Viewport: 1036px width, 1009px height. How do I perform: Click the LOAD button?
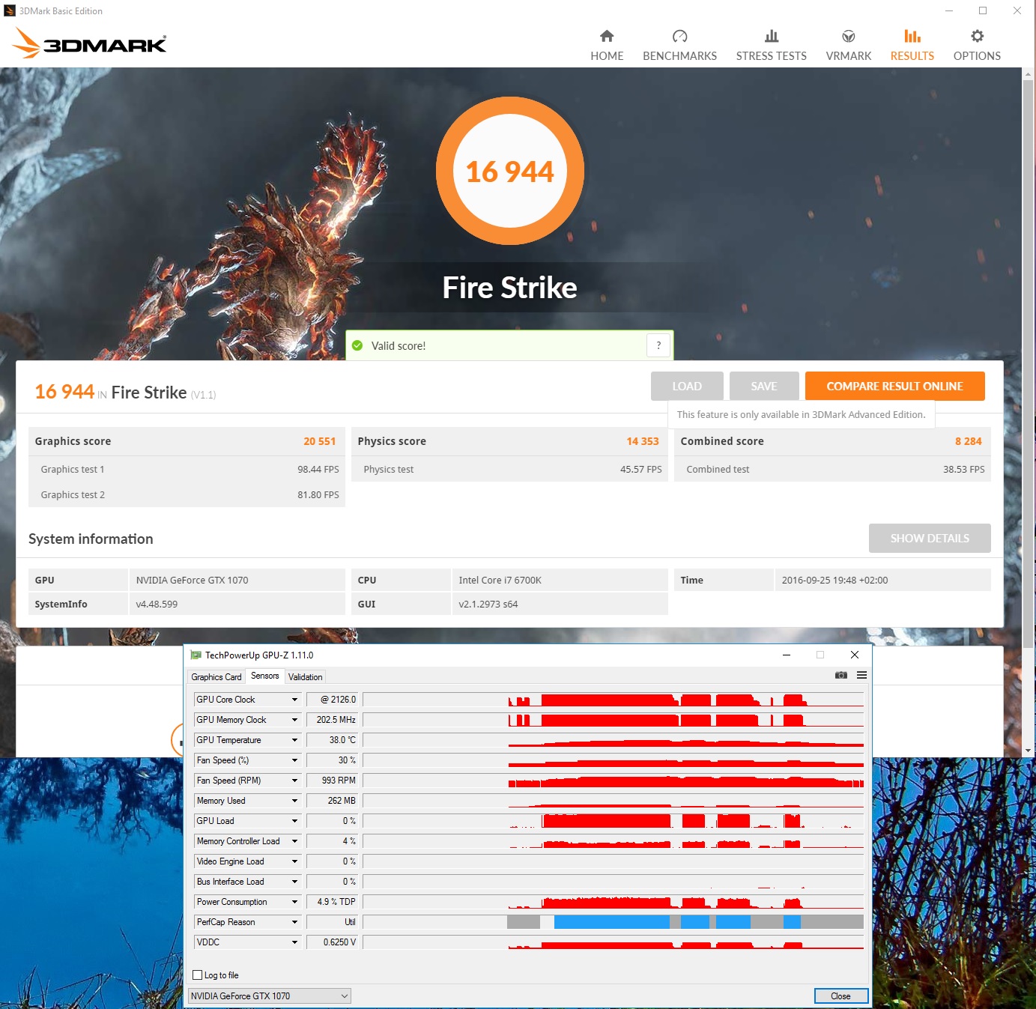click(x=687, y=386)
